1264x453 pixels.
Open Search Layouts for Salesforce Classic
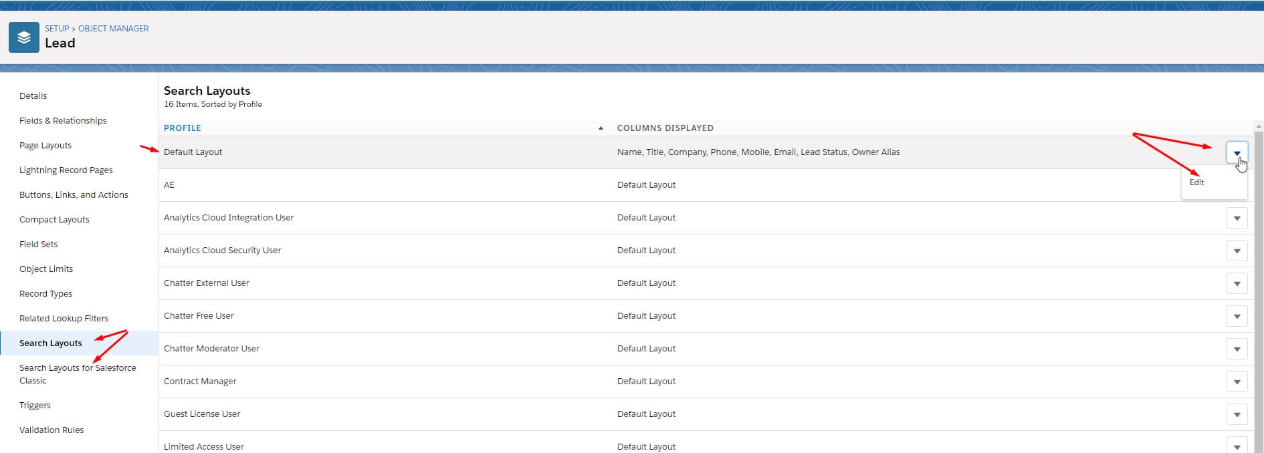coord(78,374)
